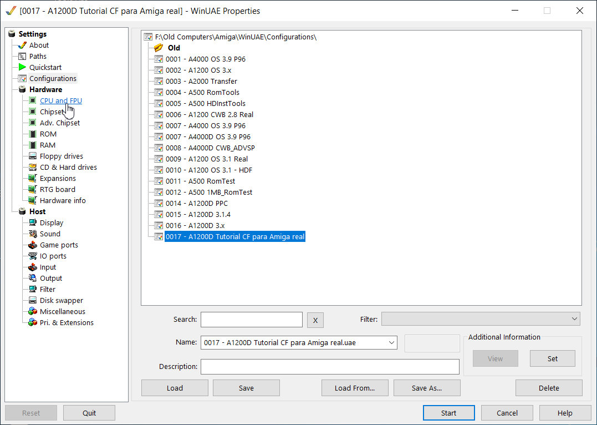
Task: Select config 0014 - A1200D PPC
Action: (x=197, y=203)
